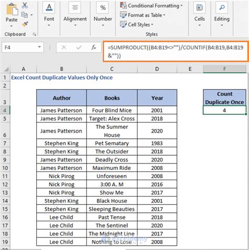
Task: Click Stephen King in row 7
Action: pos(61,143)
